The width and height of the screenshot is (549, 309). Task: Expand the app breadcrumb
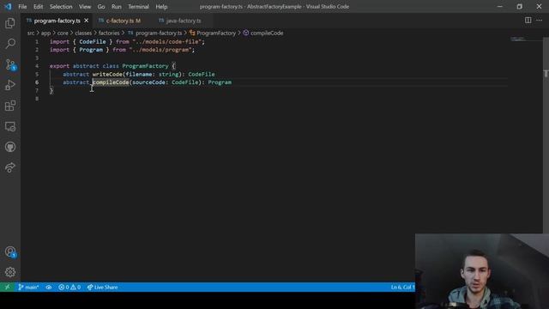(x=45, y=33)
